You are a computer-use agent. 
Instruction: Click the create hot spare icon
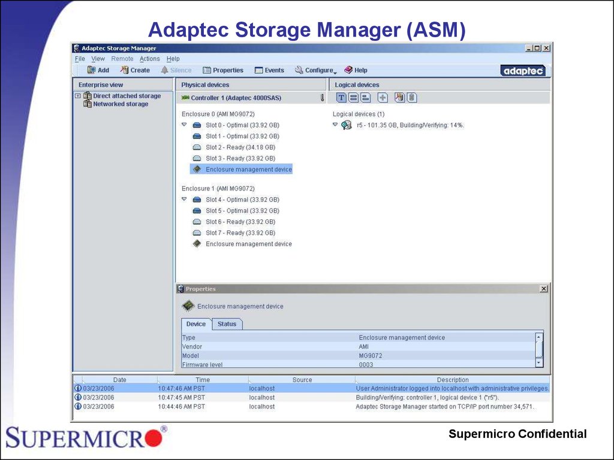pos(399,98)
